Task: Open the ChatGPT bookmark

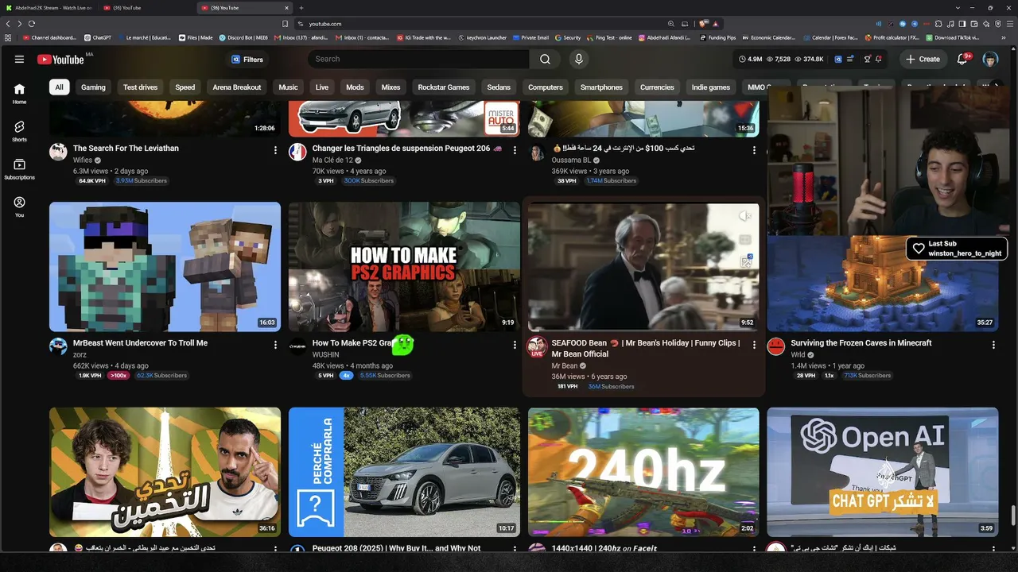Action: pyautogui.click(x=97, y=37)
